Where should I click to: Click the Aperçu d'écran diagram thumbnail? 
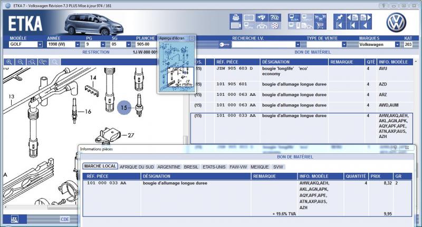click(x=177, y=66)
